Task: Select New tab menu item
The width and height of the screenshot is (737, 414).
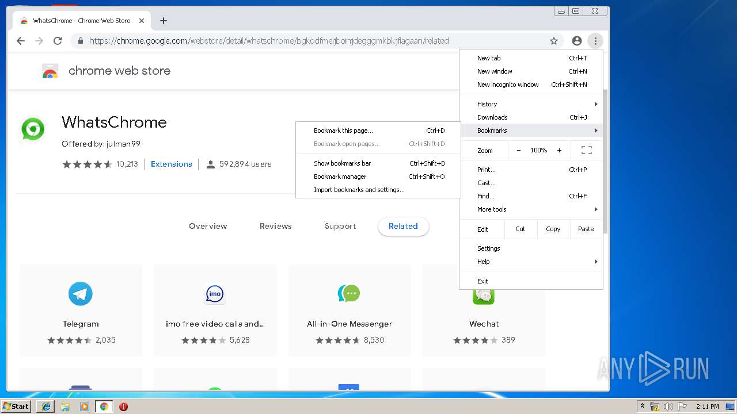Action: point(531,58)
